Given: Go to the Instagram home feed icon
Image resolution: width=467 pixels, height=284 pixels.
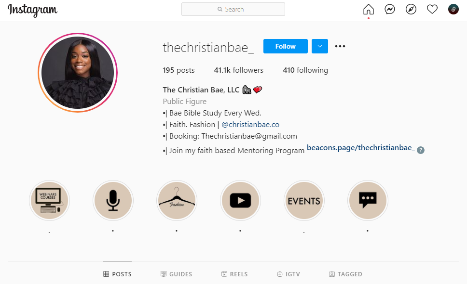Looking at the screenshot, I should [x=369, y=9].
